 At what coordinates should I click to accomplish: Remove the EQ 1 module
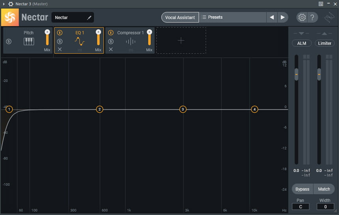pyautogui.click(x=60, y=50)
